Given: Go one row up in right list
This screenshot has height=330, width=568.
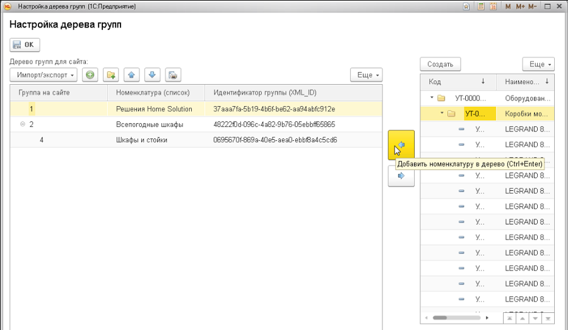Looking at the screenshot, I should click(523, 319).
